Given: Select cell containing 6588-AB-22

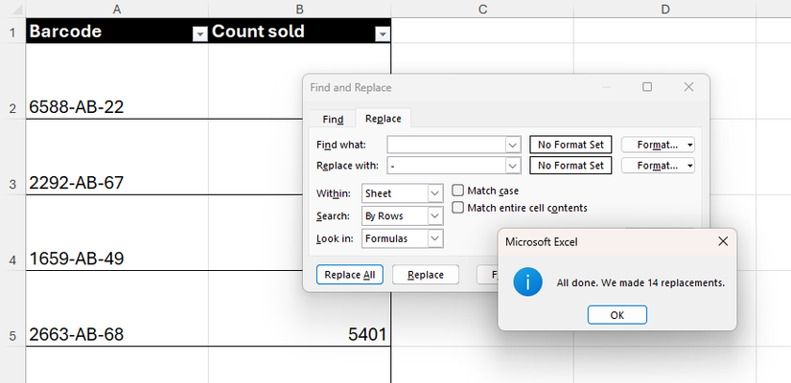Looking at the screenshot, I should (x=117, y=81).
